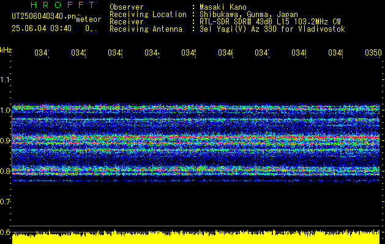Select the Observer label
This screenshot has height=244, width=385.
tap(127, 7)
